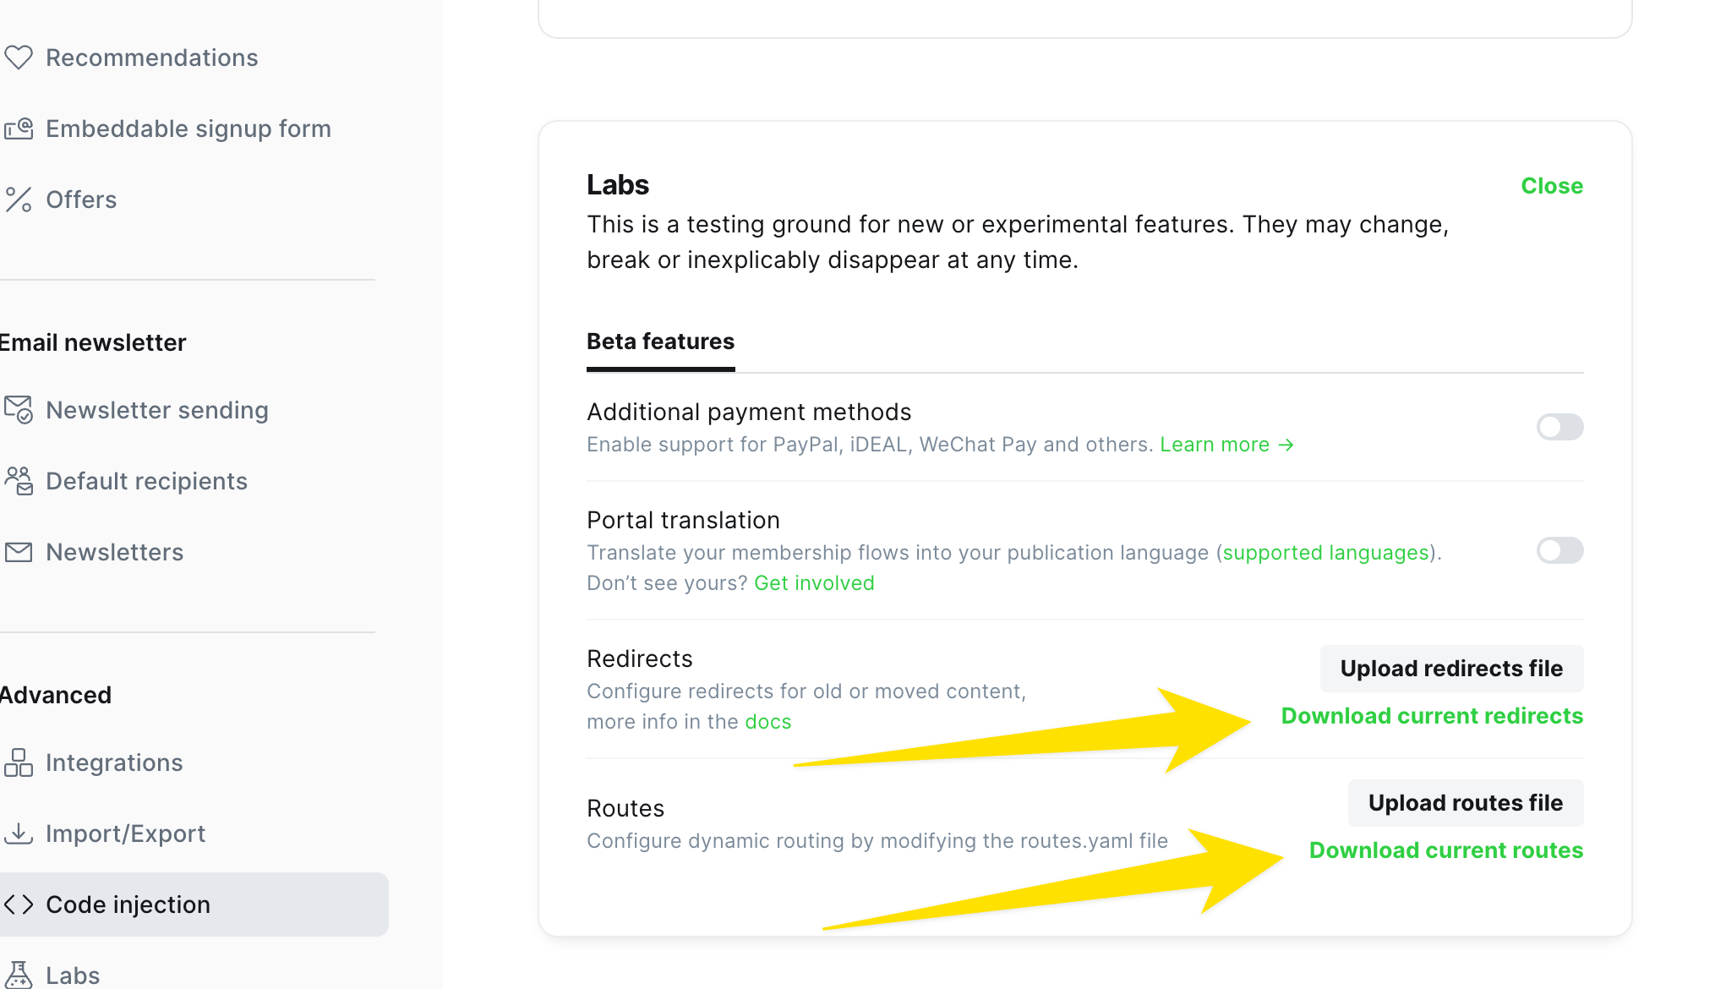Open the Newsletters envelope icon
The width and height of the screenshot is (1726, 989).
[x=19, y=551]
